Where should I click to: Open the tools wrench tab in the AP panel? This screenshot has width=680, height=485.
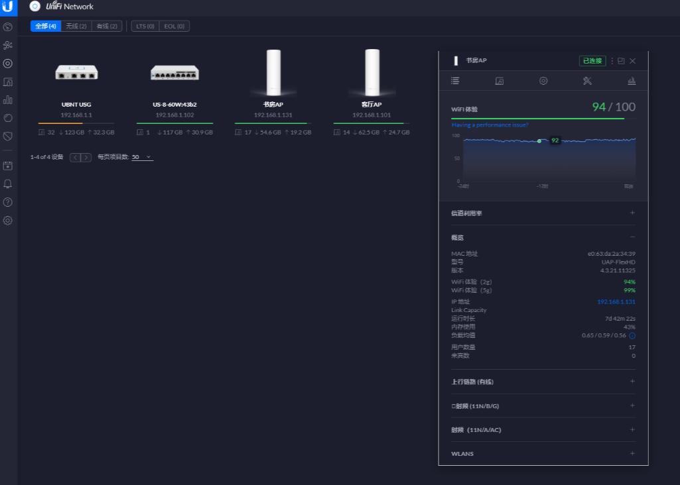586,80
